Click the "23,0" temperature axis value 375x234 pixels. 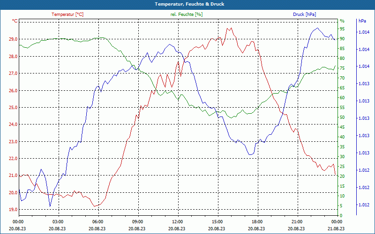click(x=14, y=142)
